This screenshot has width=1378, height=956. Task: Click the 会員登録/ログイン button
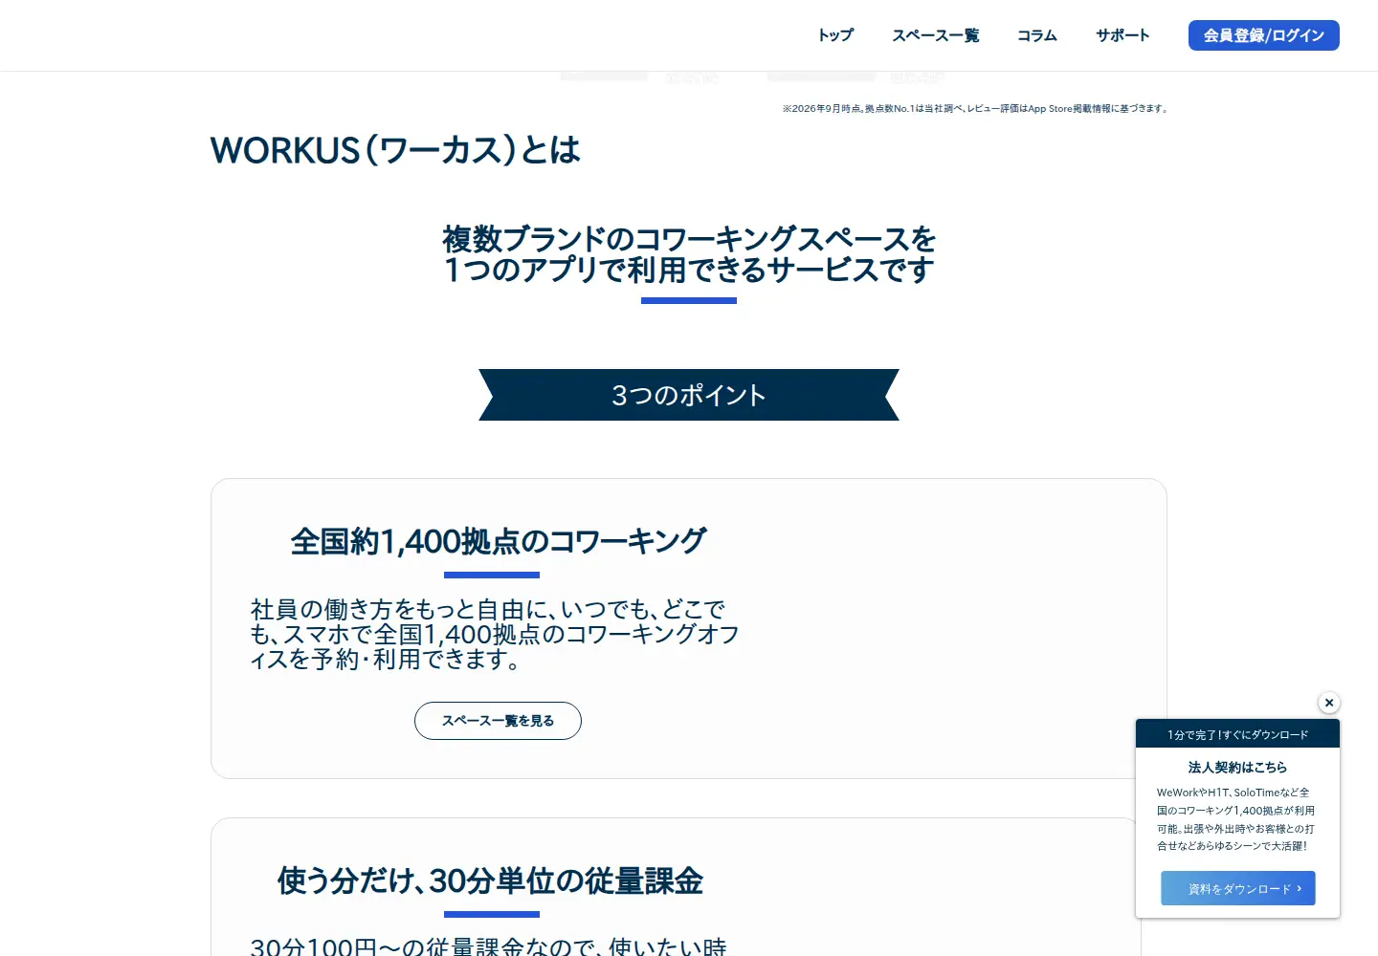tap(1263, 35)
